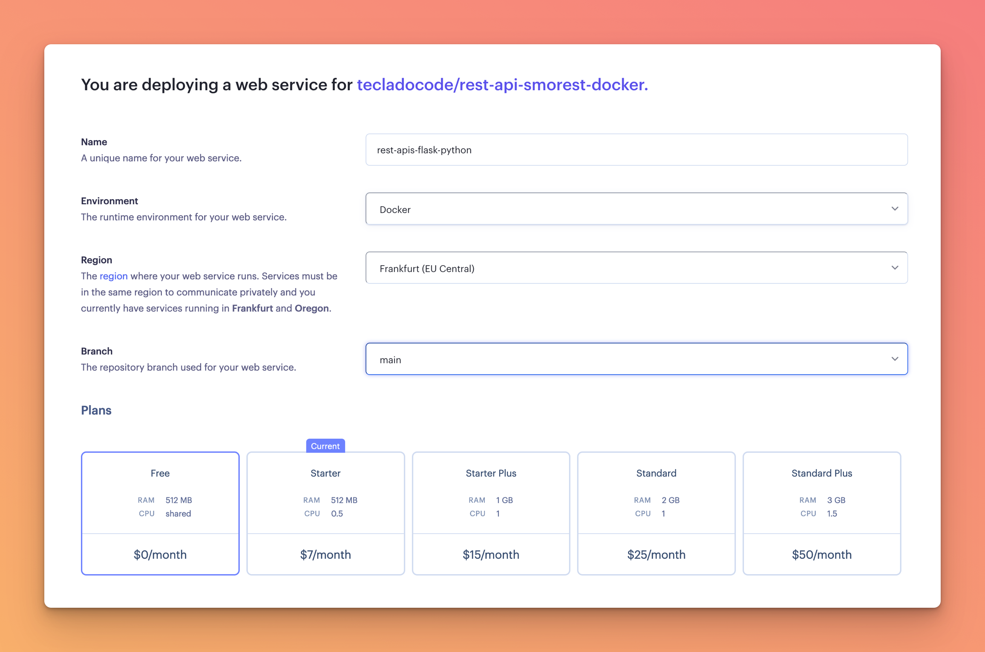
Task: Click the Current badge above Starter
Action: (325, 446)
